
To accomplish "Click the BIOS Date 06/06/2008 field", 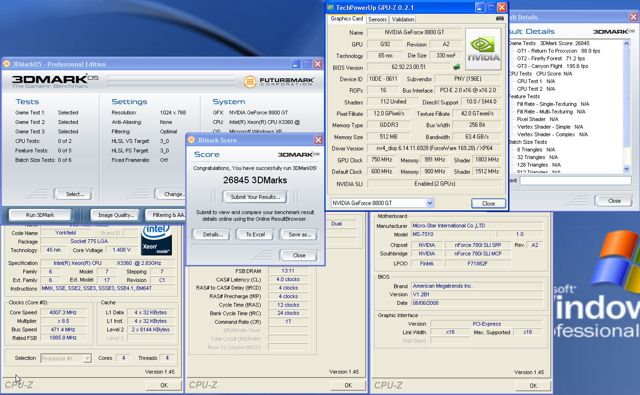I will tap(477, 303).
